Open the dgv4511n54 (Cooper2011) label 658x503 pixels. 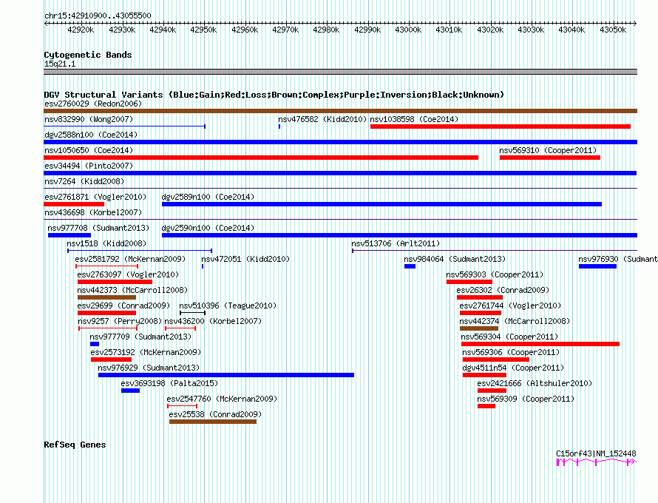coord(513,368)
